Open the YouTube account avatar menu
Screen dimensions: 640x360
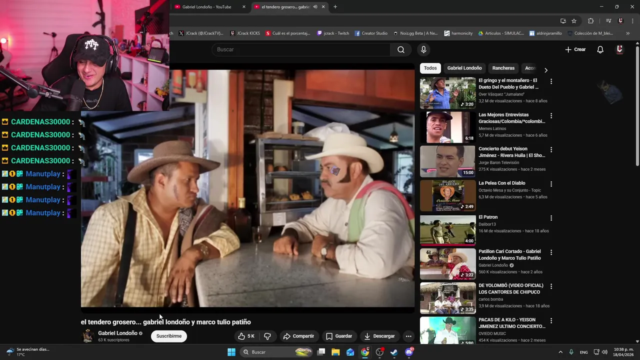(x=619, y=49)
